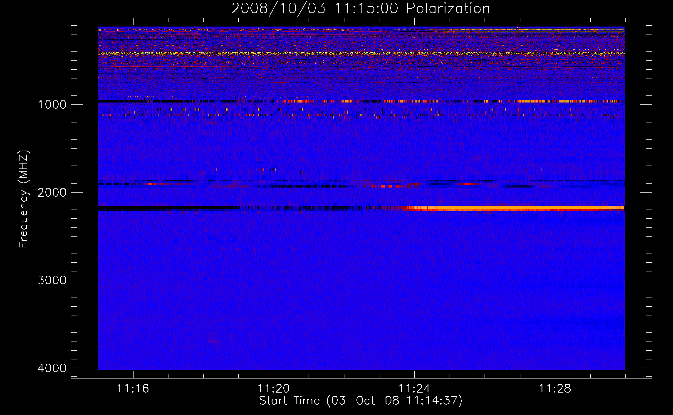Click the plot title "2008/10/03 11:15:00 Polarization"
673x415 pixels.
[x=361, y=8]
